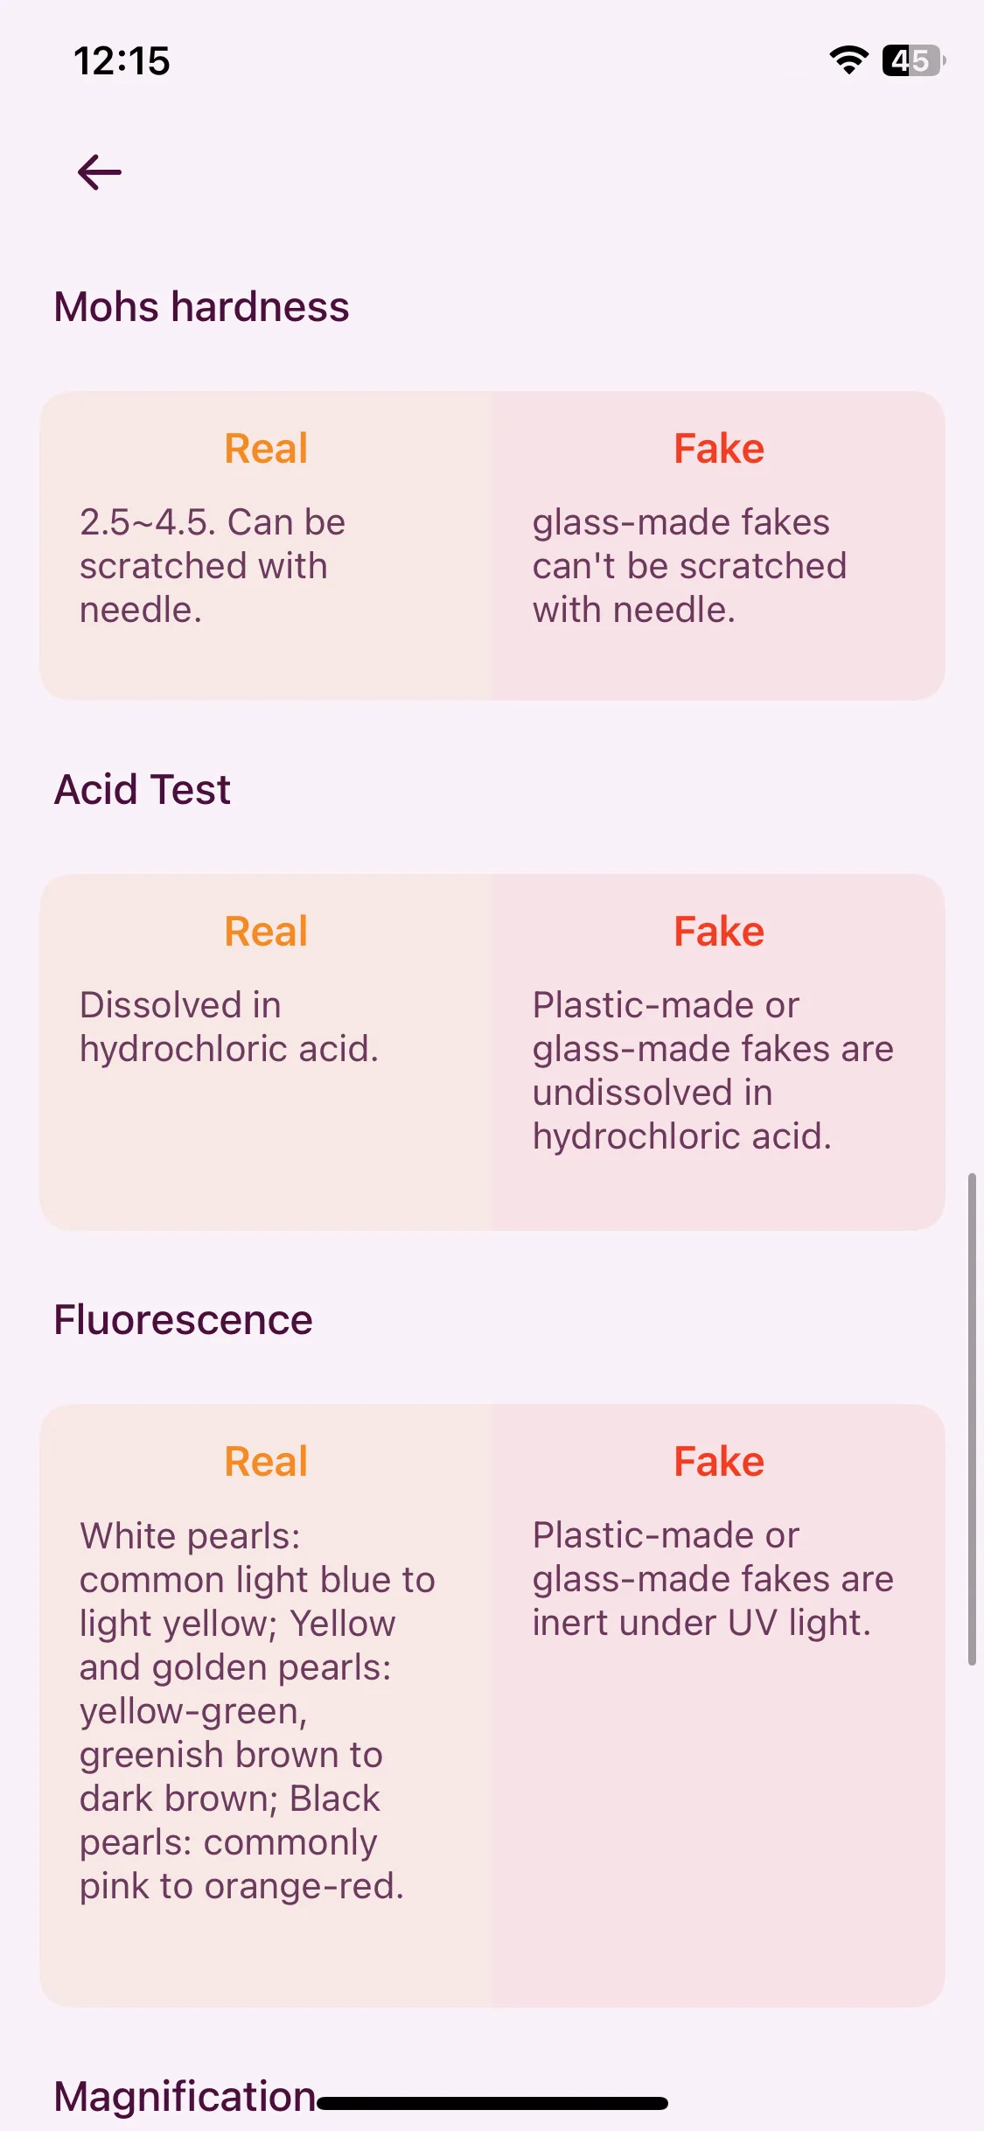Tap the Fake label under Acid Test

pyautogui.click(x=719, y=932)
